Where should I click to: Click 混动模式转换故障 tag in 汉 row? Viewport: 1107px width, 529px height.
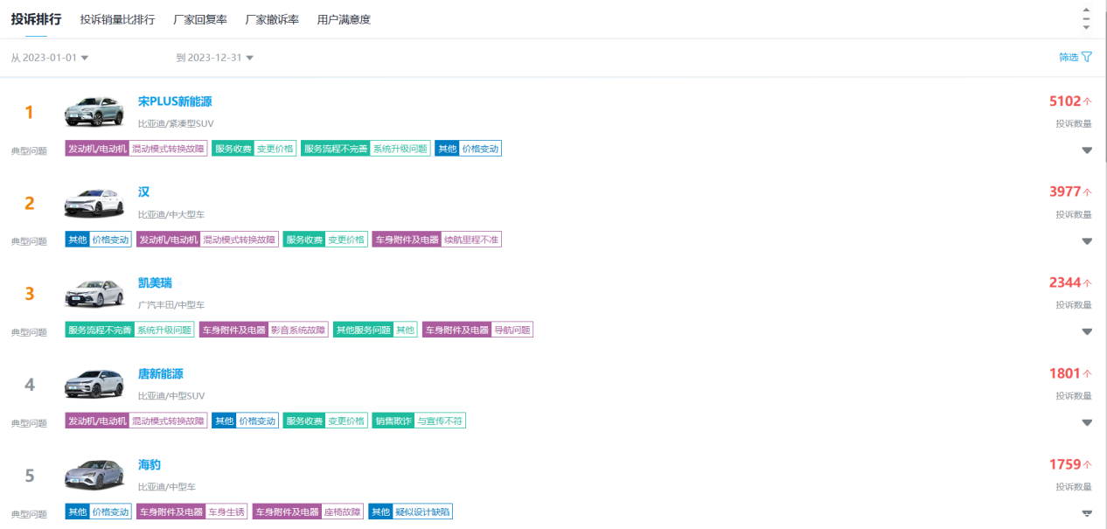tap(239, 240)
